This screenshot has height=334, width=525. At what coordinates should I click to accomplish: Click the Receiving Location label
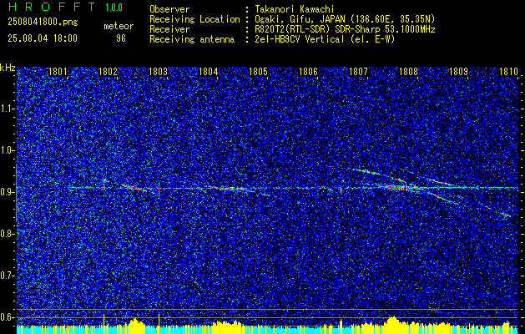(194, 19)
